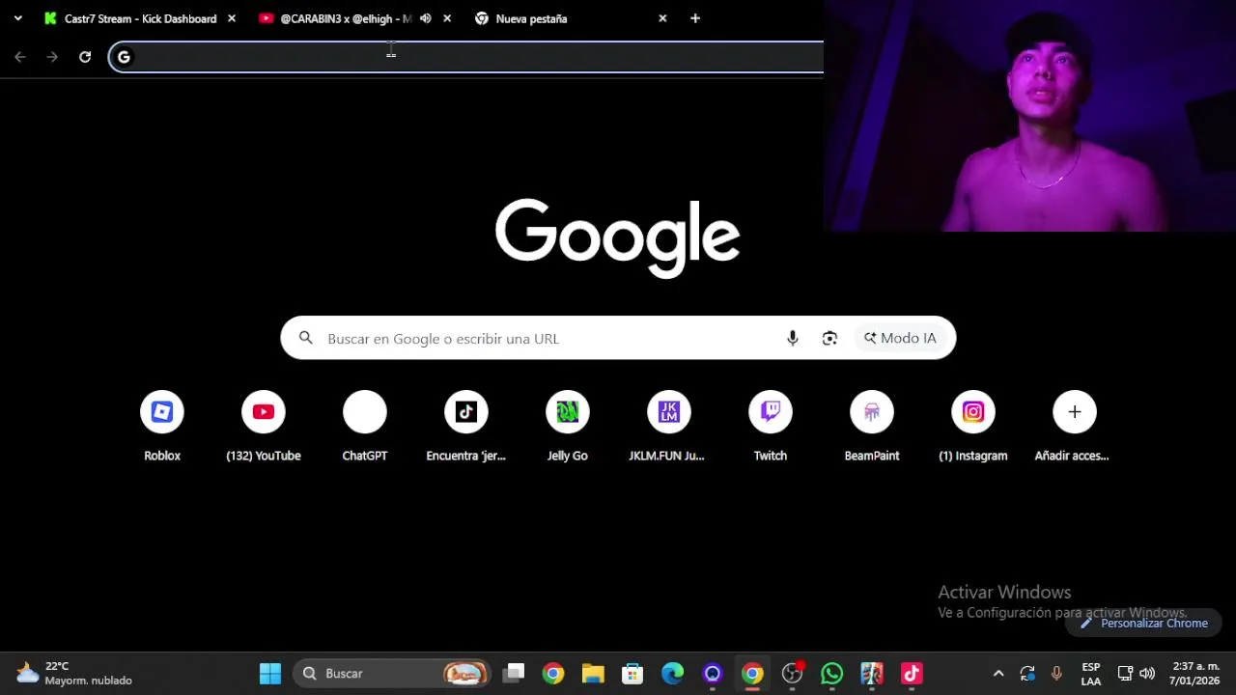Click Personalizar Chrome button

pos(1144,623)
